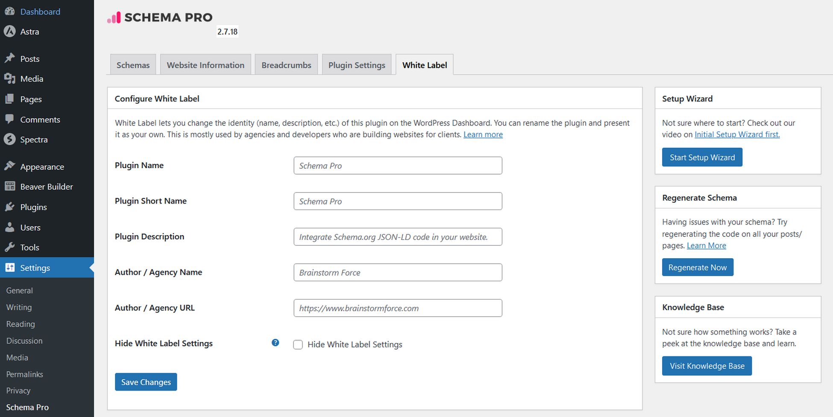Image resolution: width=833 pixels, height=417 pixels.
Task: Open help tooltip for Hide White Label Settings
Action: 275,343
